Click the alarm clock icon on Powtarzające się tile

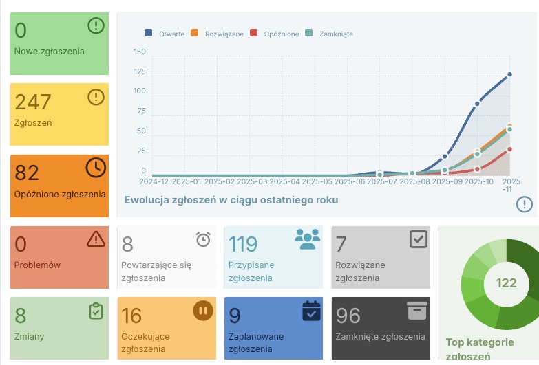click(203, 239)
